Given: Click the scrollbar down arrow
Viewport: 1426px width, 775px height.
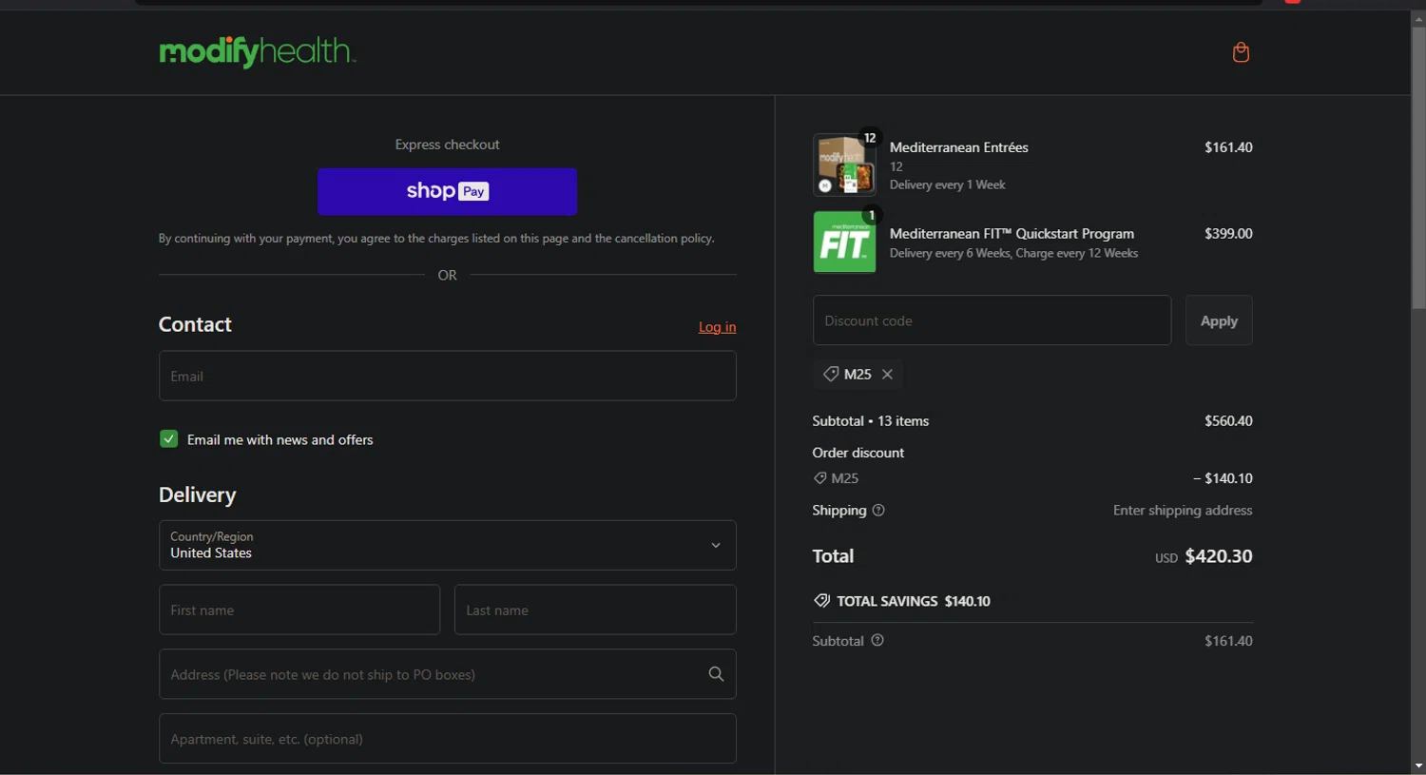Looking at the screenshot, I should click(x=1418, y=766).
